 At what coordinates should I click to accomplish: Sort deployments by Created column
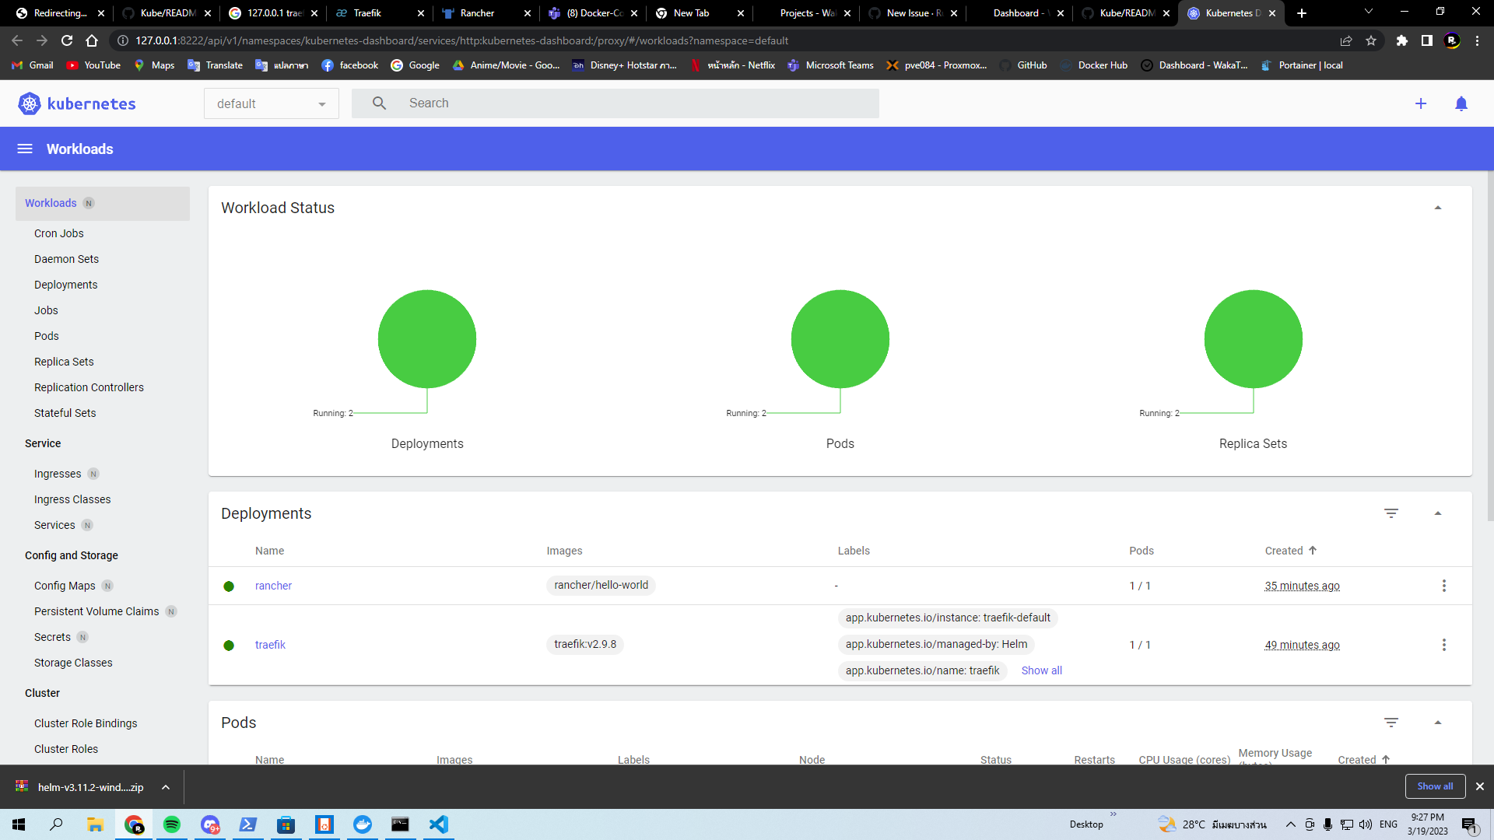coord(1290,551)
